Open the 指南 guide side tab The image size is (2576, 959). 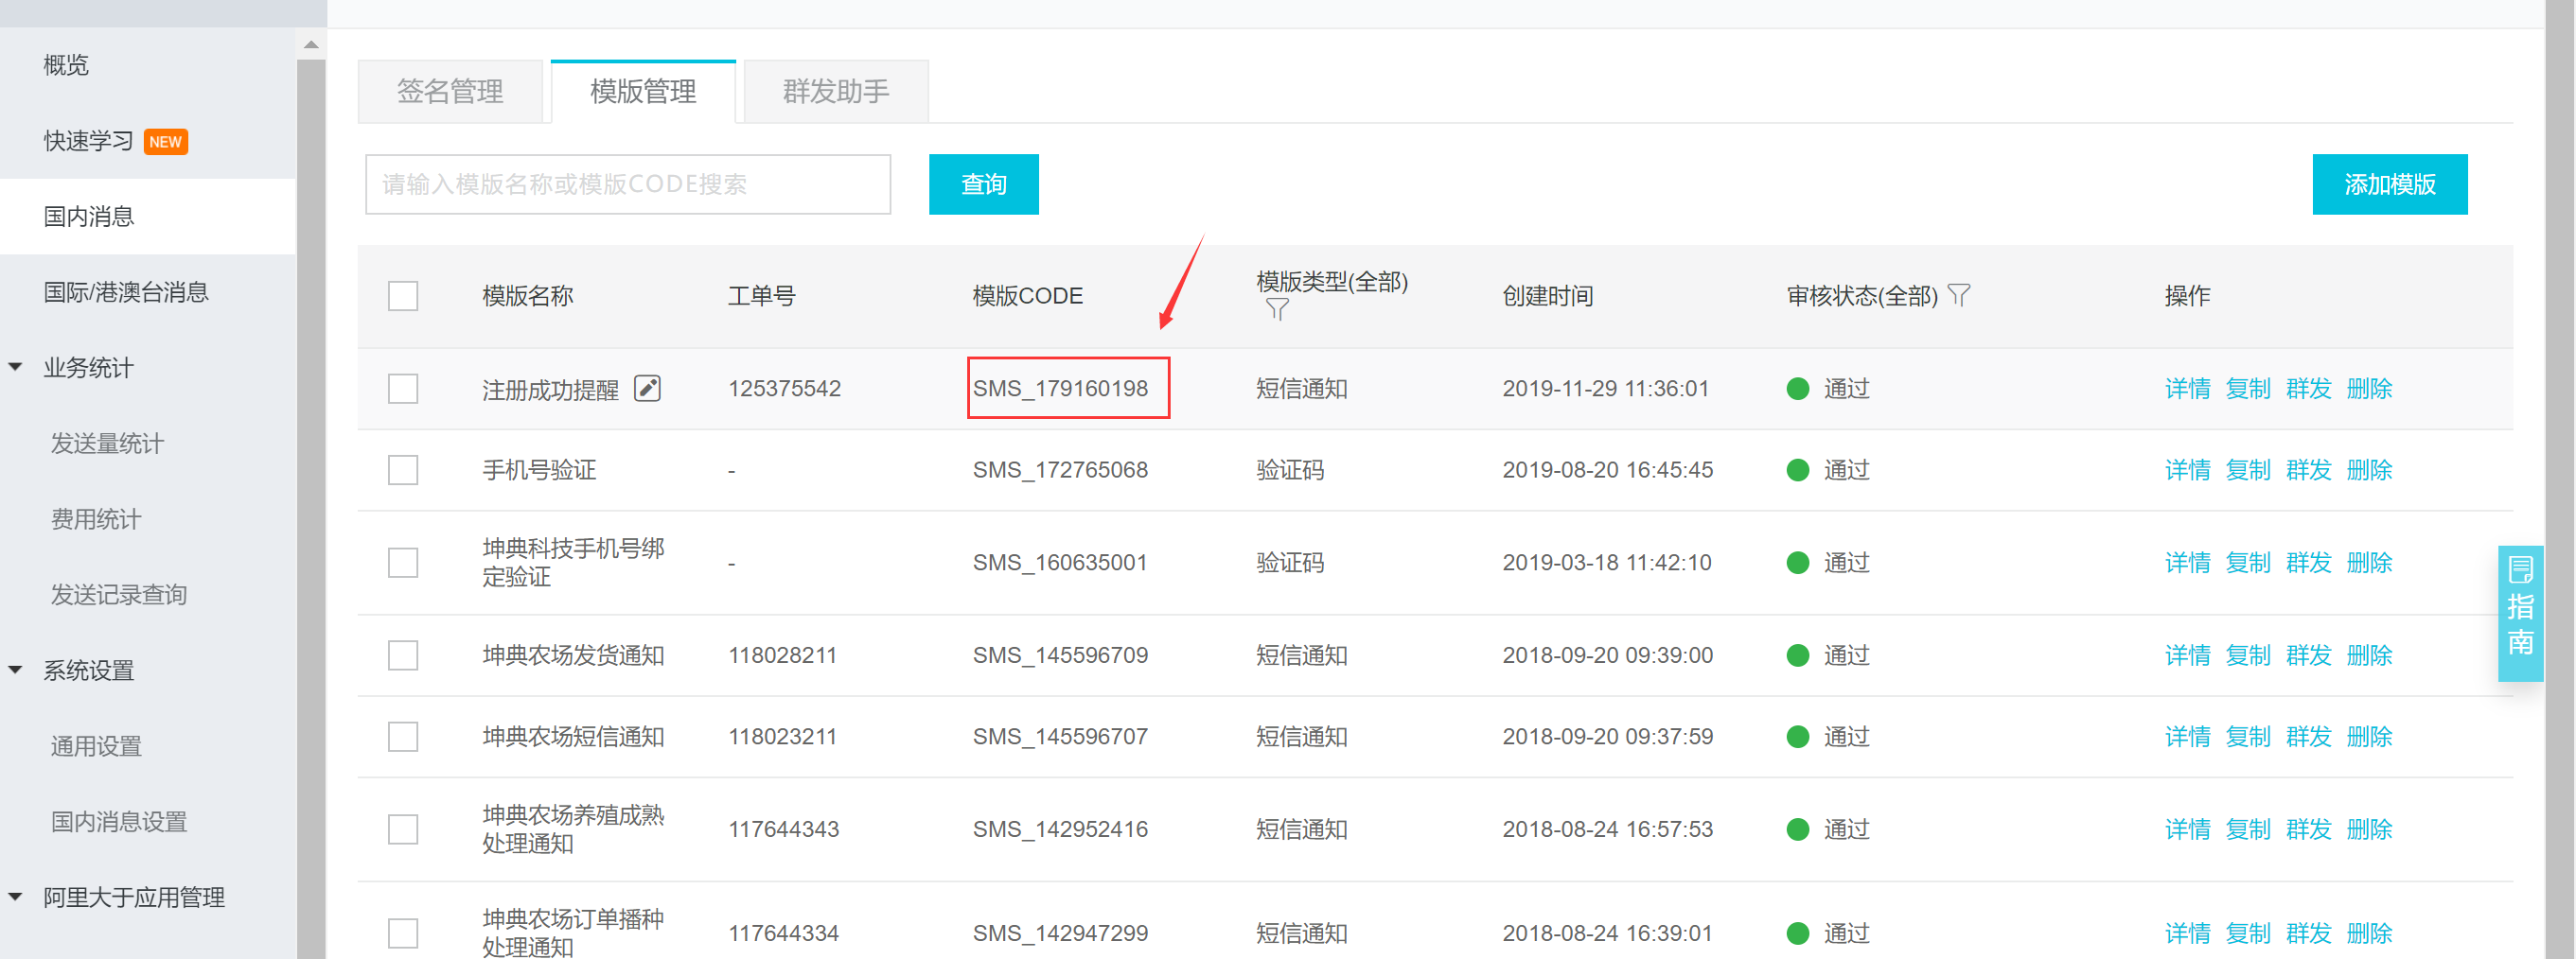2520,614
